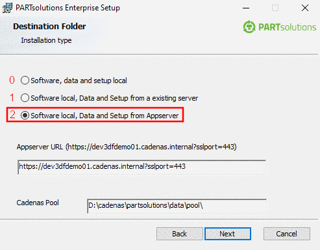The height and width of the screenshot is (250, 320).
Task: Click the installer icon in title bar
Action: click(7, 8)
